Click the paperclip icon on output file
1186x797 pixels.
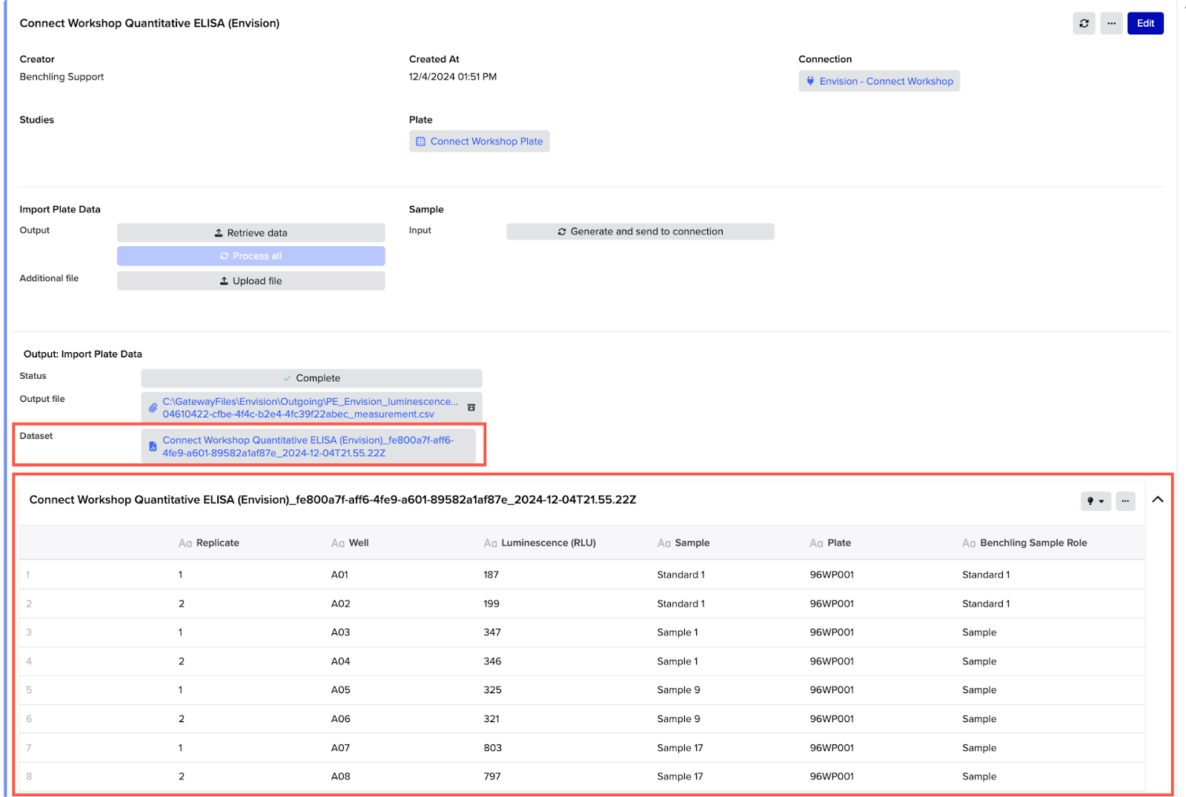point(153,408)
